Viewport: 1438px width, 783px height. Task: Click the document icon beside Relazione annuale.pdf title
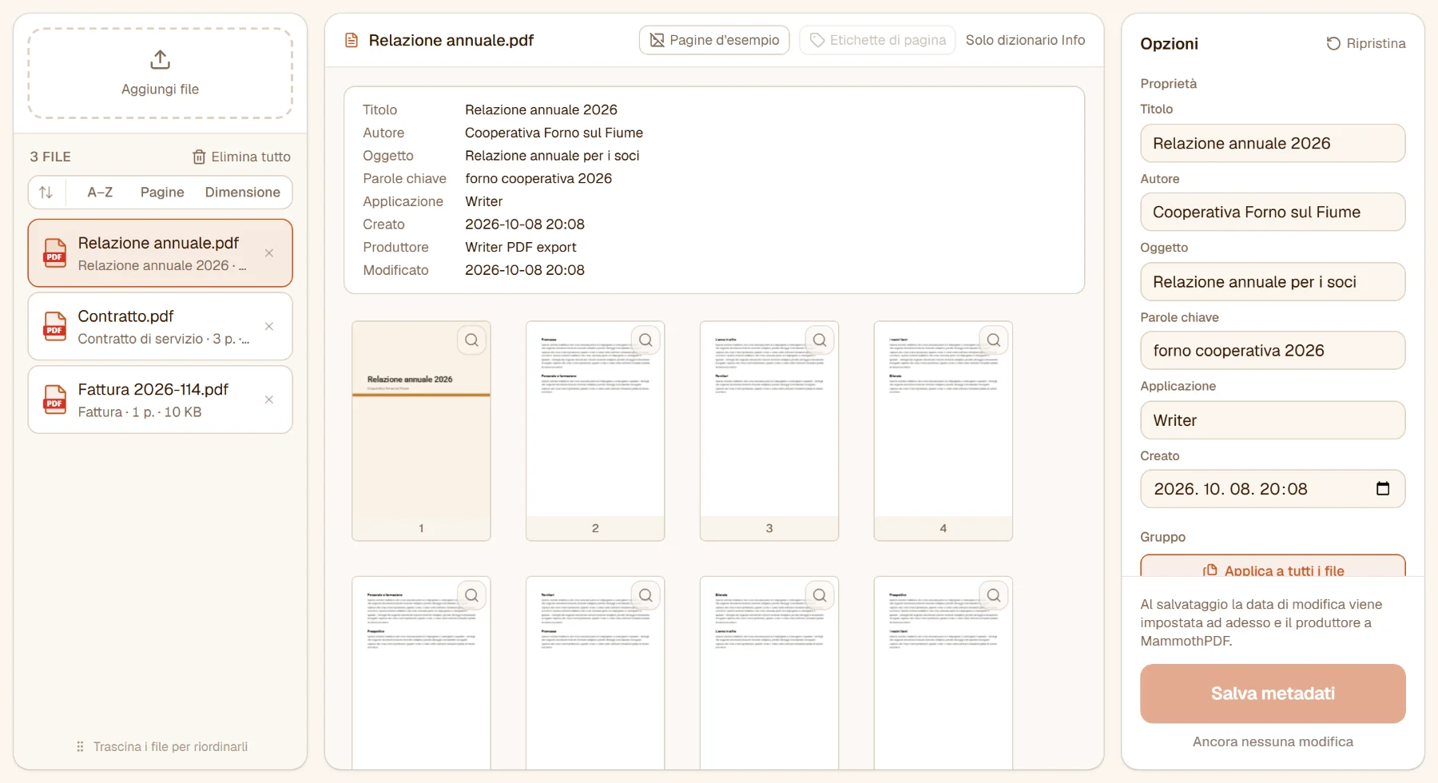coord(351,40)
